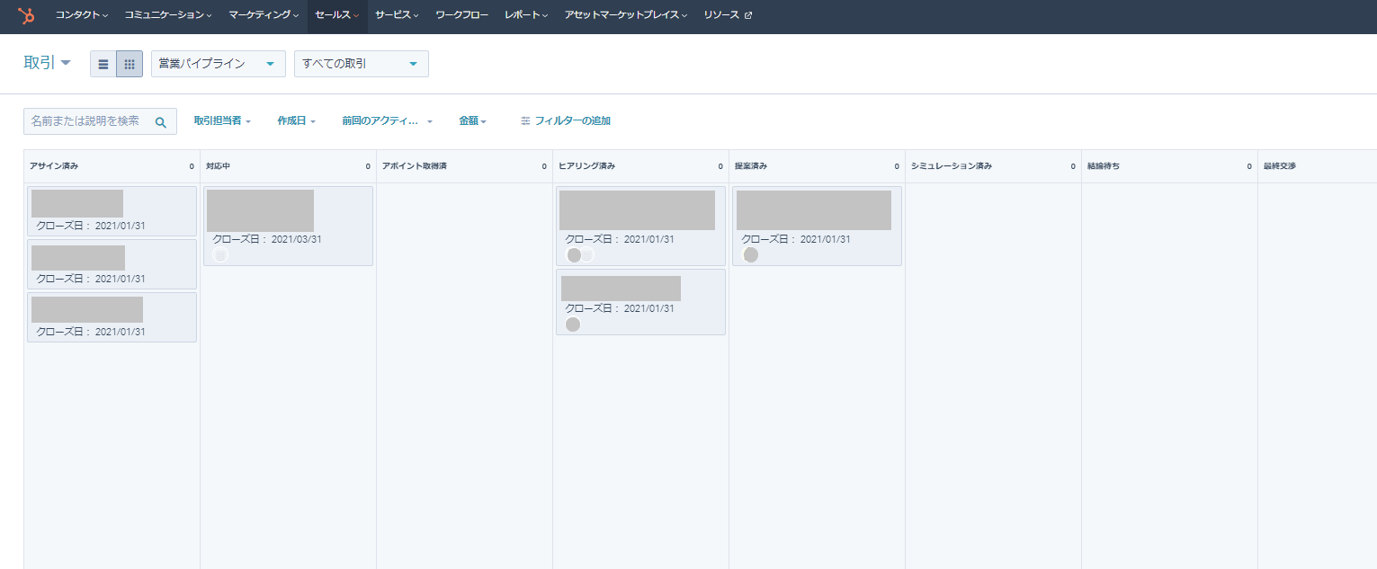Open the ワークフロー menu item
Screen dimensions: 1377x569
[x=461, y=15]
